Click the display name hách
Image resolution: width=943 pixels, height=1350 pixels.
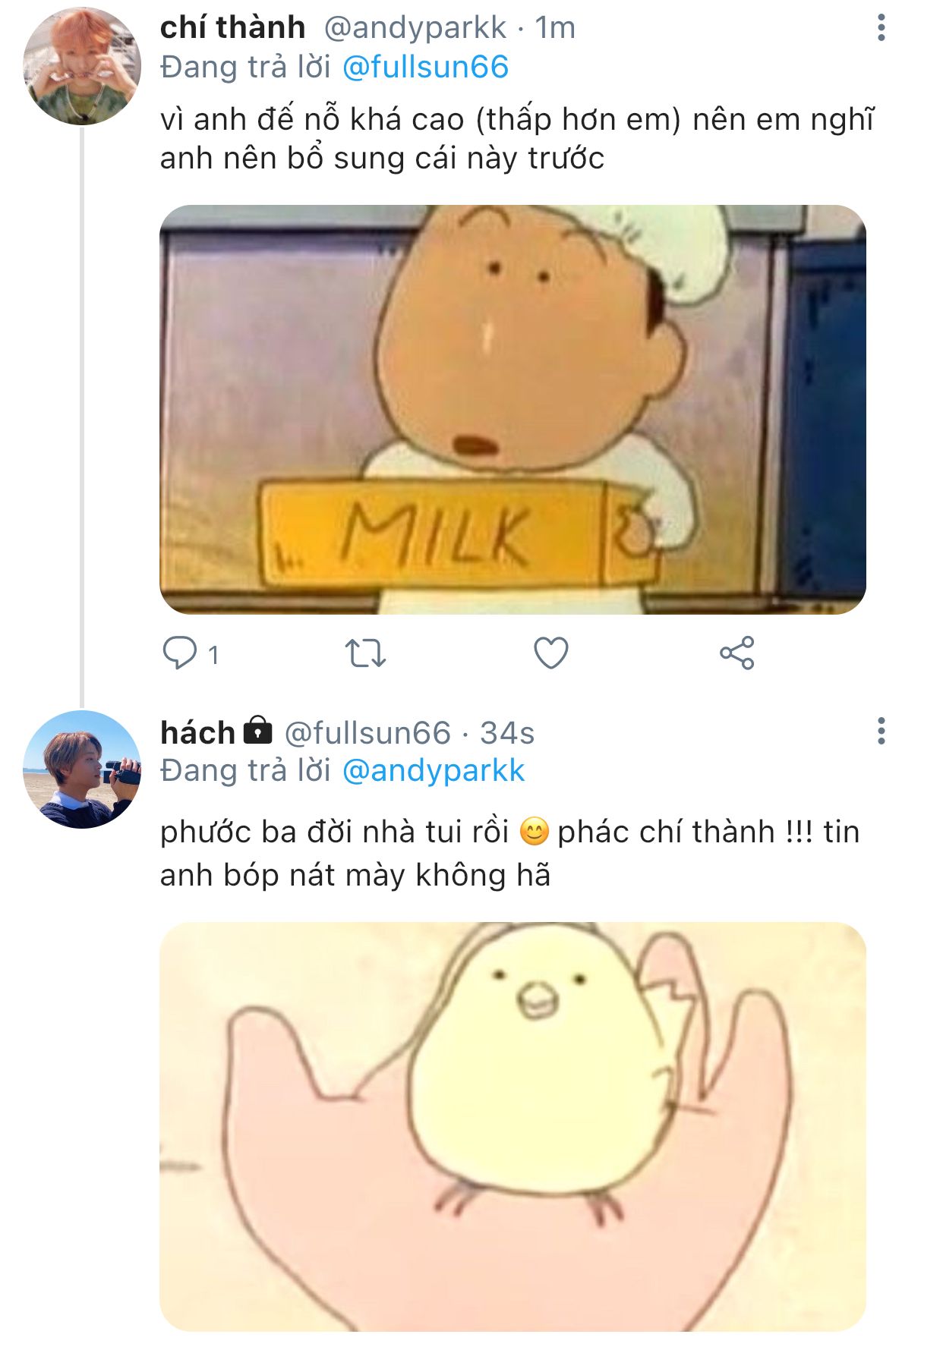(x=197, y=733)
